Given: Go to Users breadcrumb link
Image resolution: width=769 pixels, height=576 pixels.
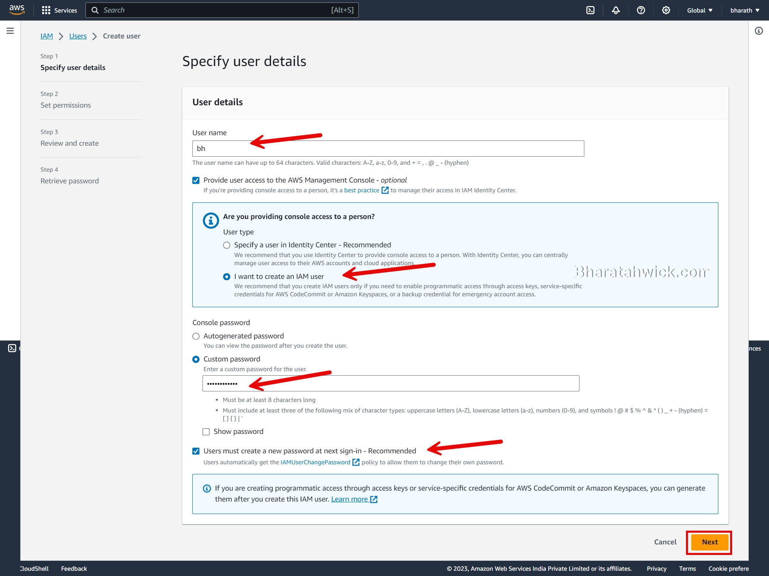Looking at the screenshot, I should (78, 36).
